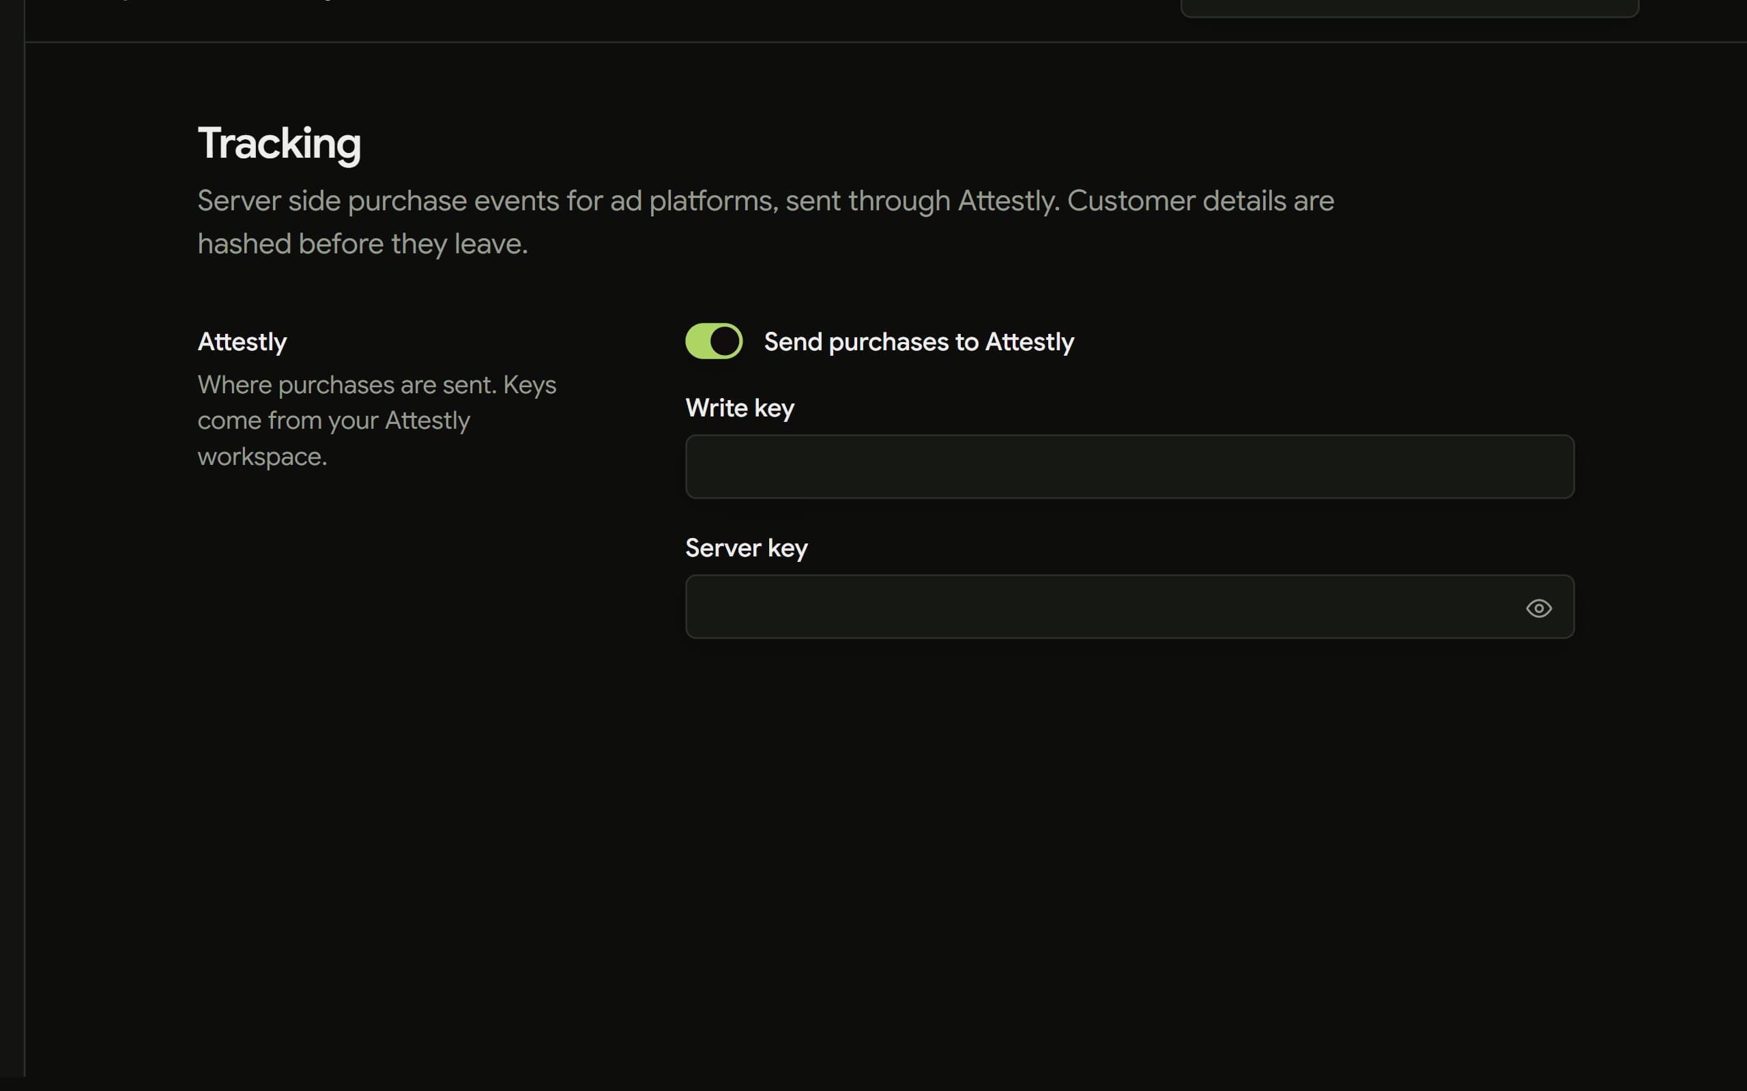Click the "Write key" label
This screenshot has height=1091, width=1747.
[740, 408]
